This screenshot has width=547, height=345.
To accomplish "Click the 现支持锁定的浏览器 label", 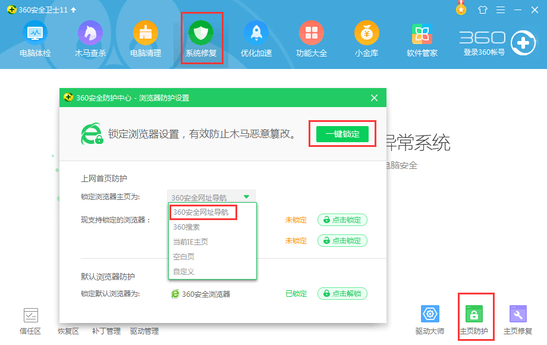I will pyautogui.click(x=115, y=219).
